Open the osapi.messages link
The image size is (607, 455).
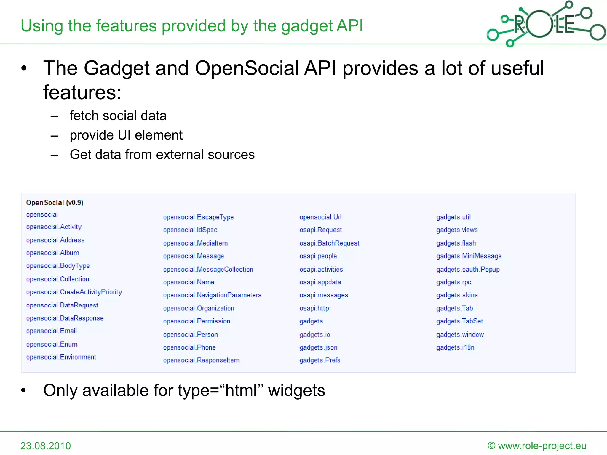tap(324, 295)
